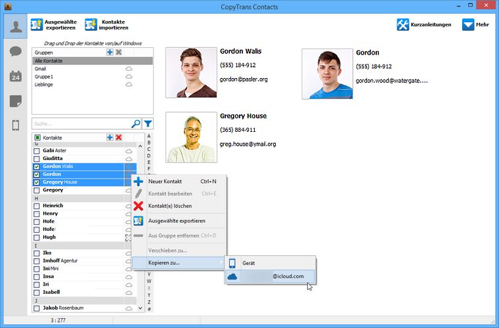The width and height of the screenshot is (499, 328).
Task: Click the Gordon blue-shirt contact photo
Action: point(327,73)
